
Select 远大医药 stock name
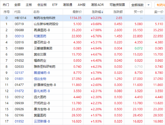(x=40, y=97)
